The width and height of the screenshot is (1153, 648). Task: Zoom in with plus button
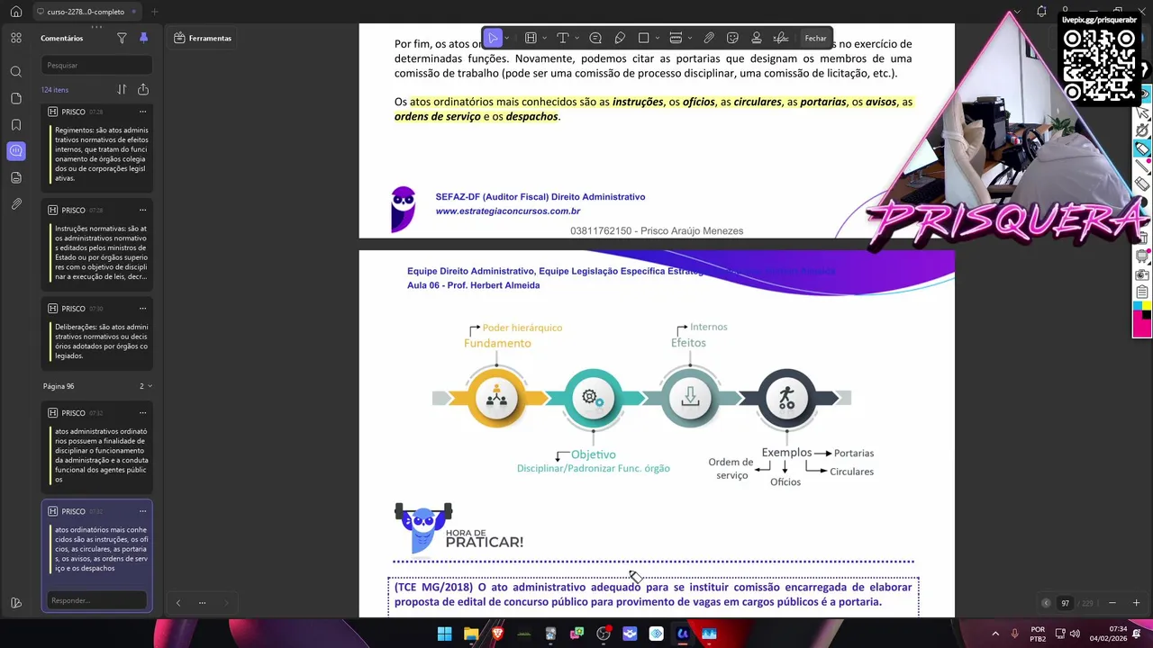click(1136, 603)
